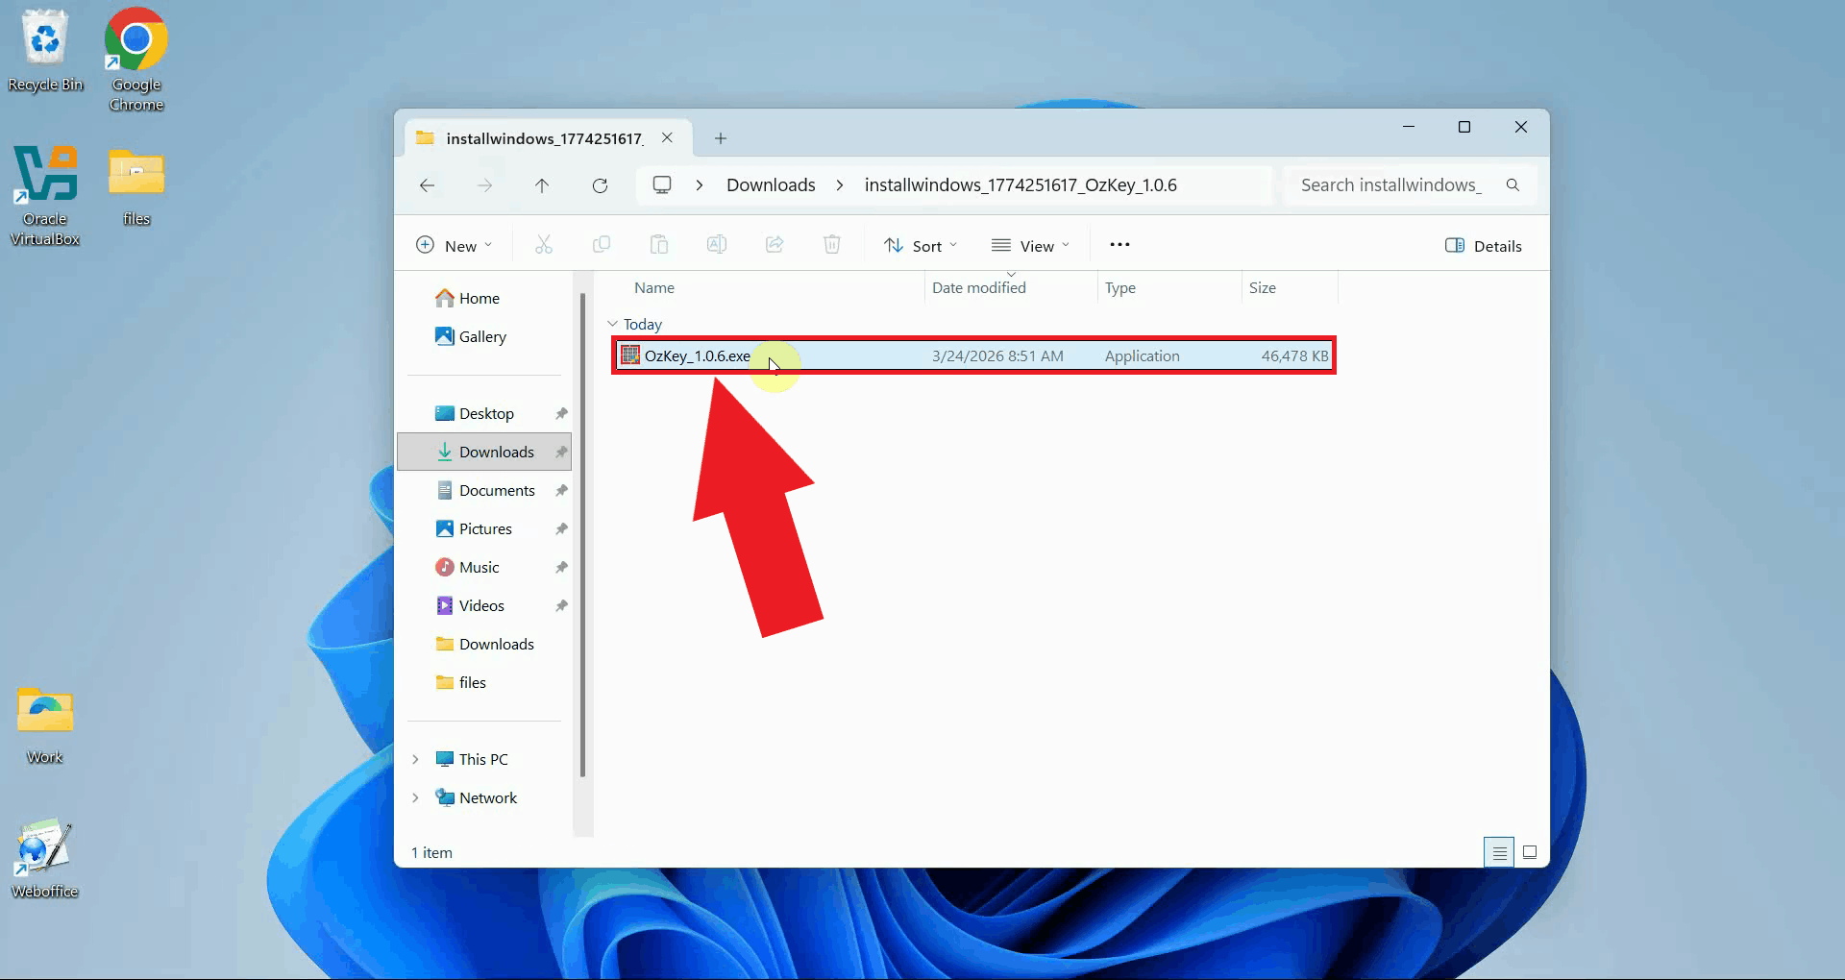Click chevron after PC icon in breadcrumb

point(700,184)
